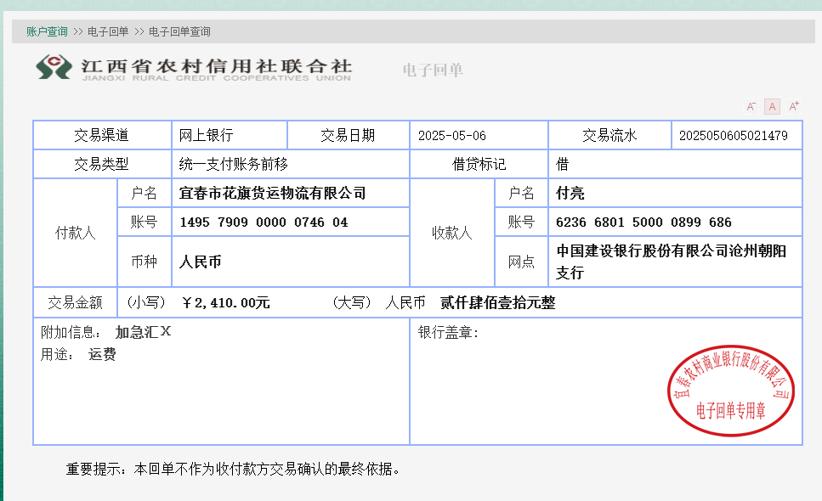Select payee name 付亮
This screenshot has width=822, height=501.
(570, 193)
